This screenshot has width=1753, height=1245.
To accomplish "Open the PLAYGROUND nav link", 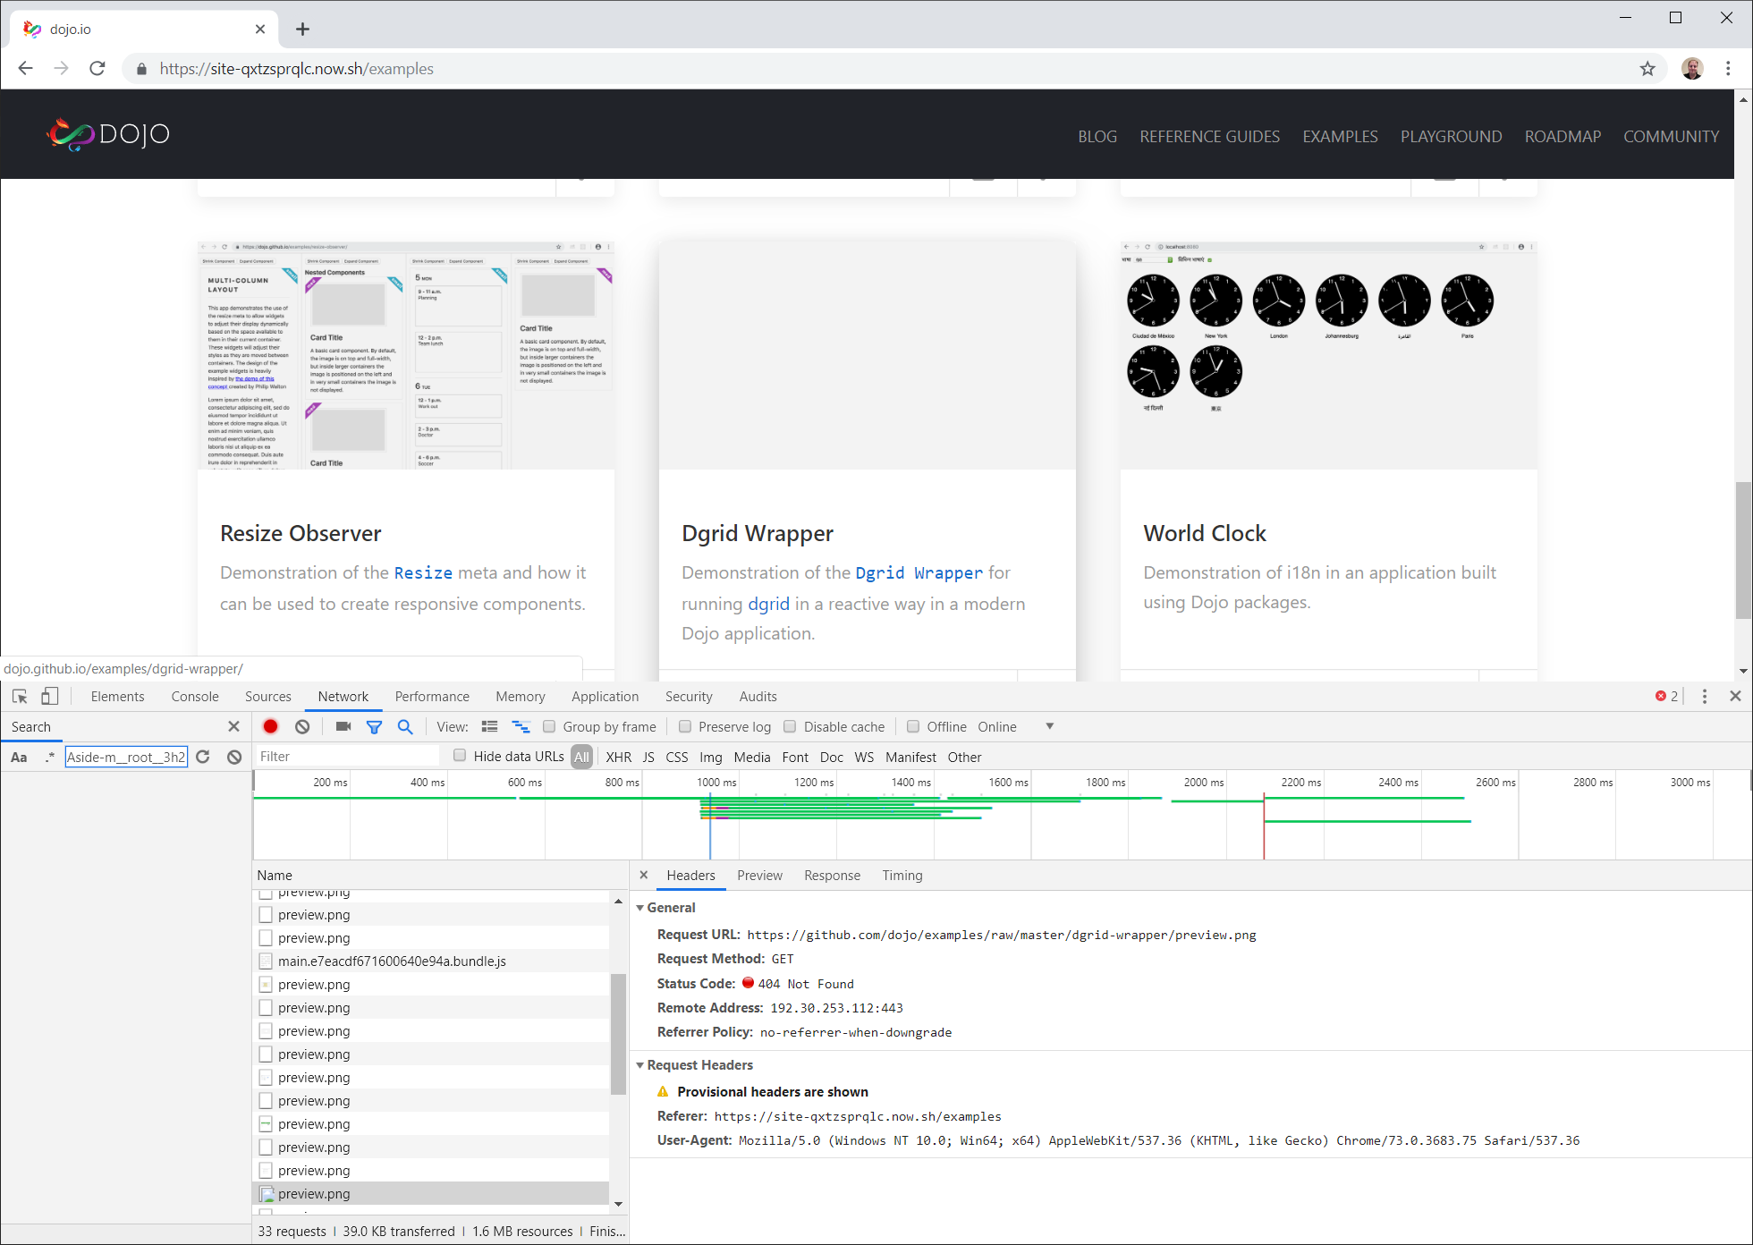I will click(1451, 136).
